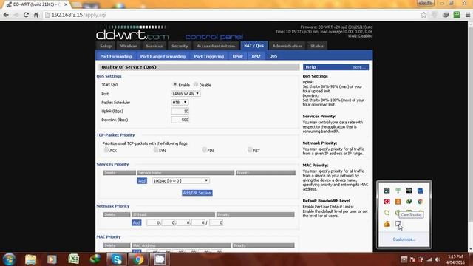Open the Packet Scheduler HTB dropdown
473x266 pixels.
click(x=180, y=103)
